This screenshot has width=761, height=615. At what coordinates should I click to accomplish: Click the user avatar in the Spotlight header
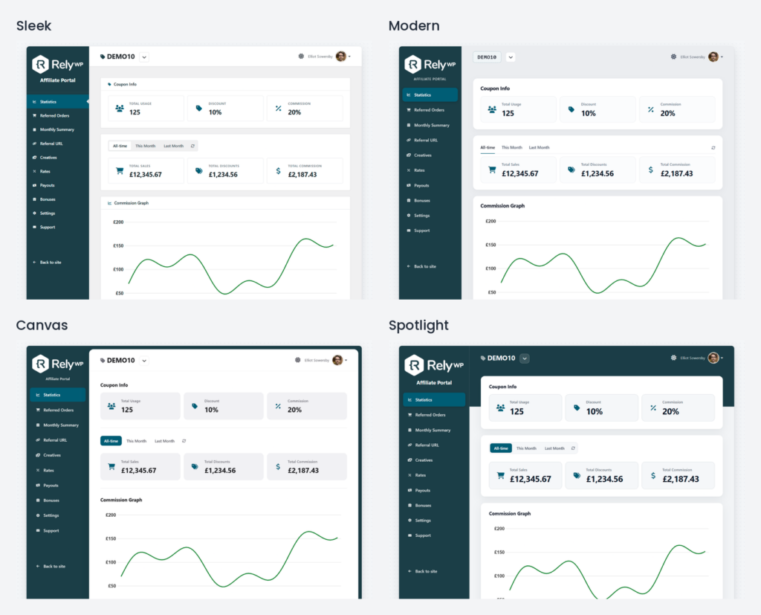click(x=713, y=358)
